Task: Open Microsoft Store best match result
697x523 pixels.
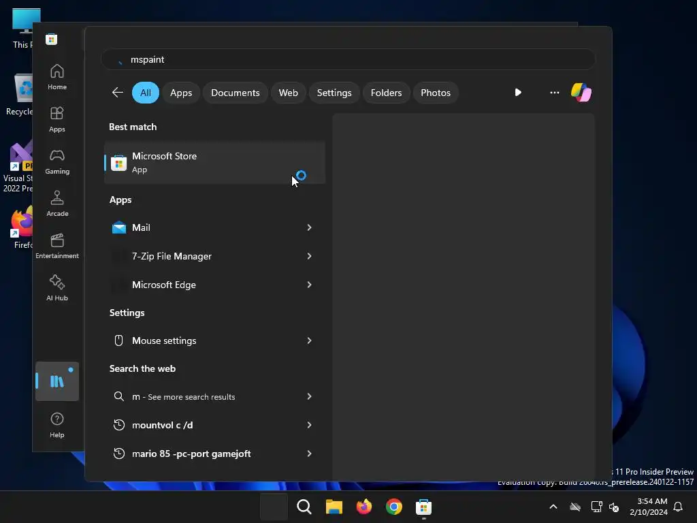Action: pyautogui.click(x=214, y=163)
